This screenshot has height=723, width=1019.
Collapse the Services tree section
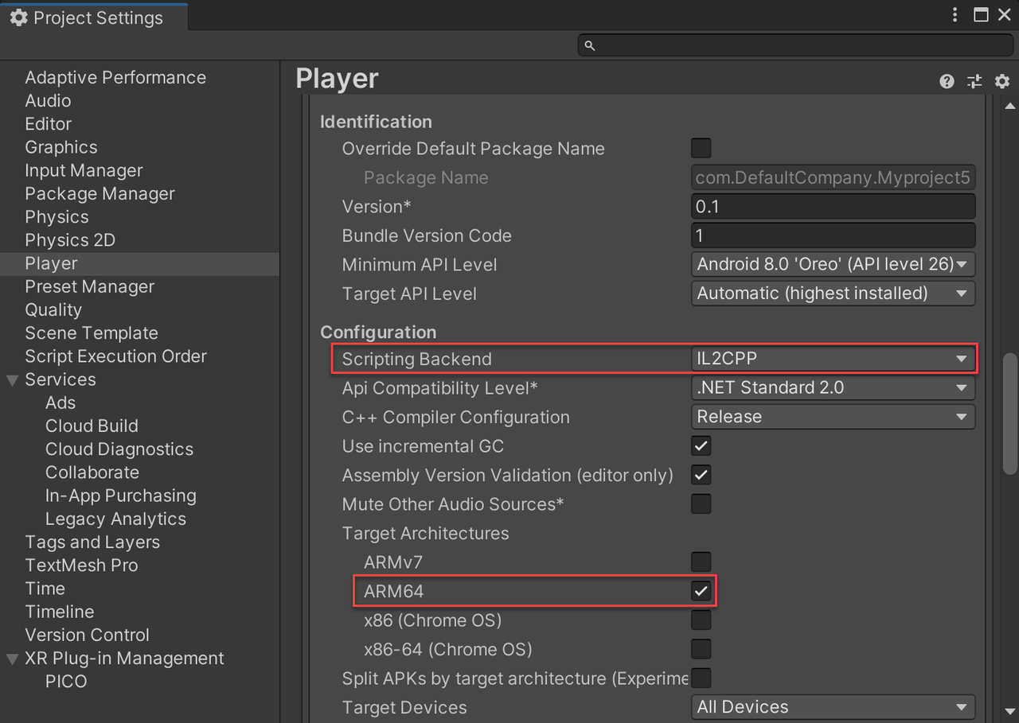coord(12,380)
